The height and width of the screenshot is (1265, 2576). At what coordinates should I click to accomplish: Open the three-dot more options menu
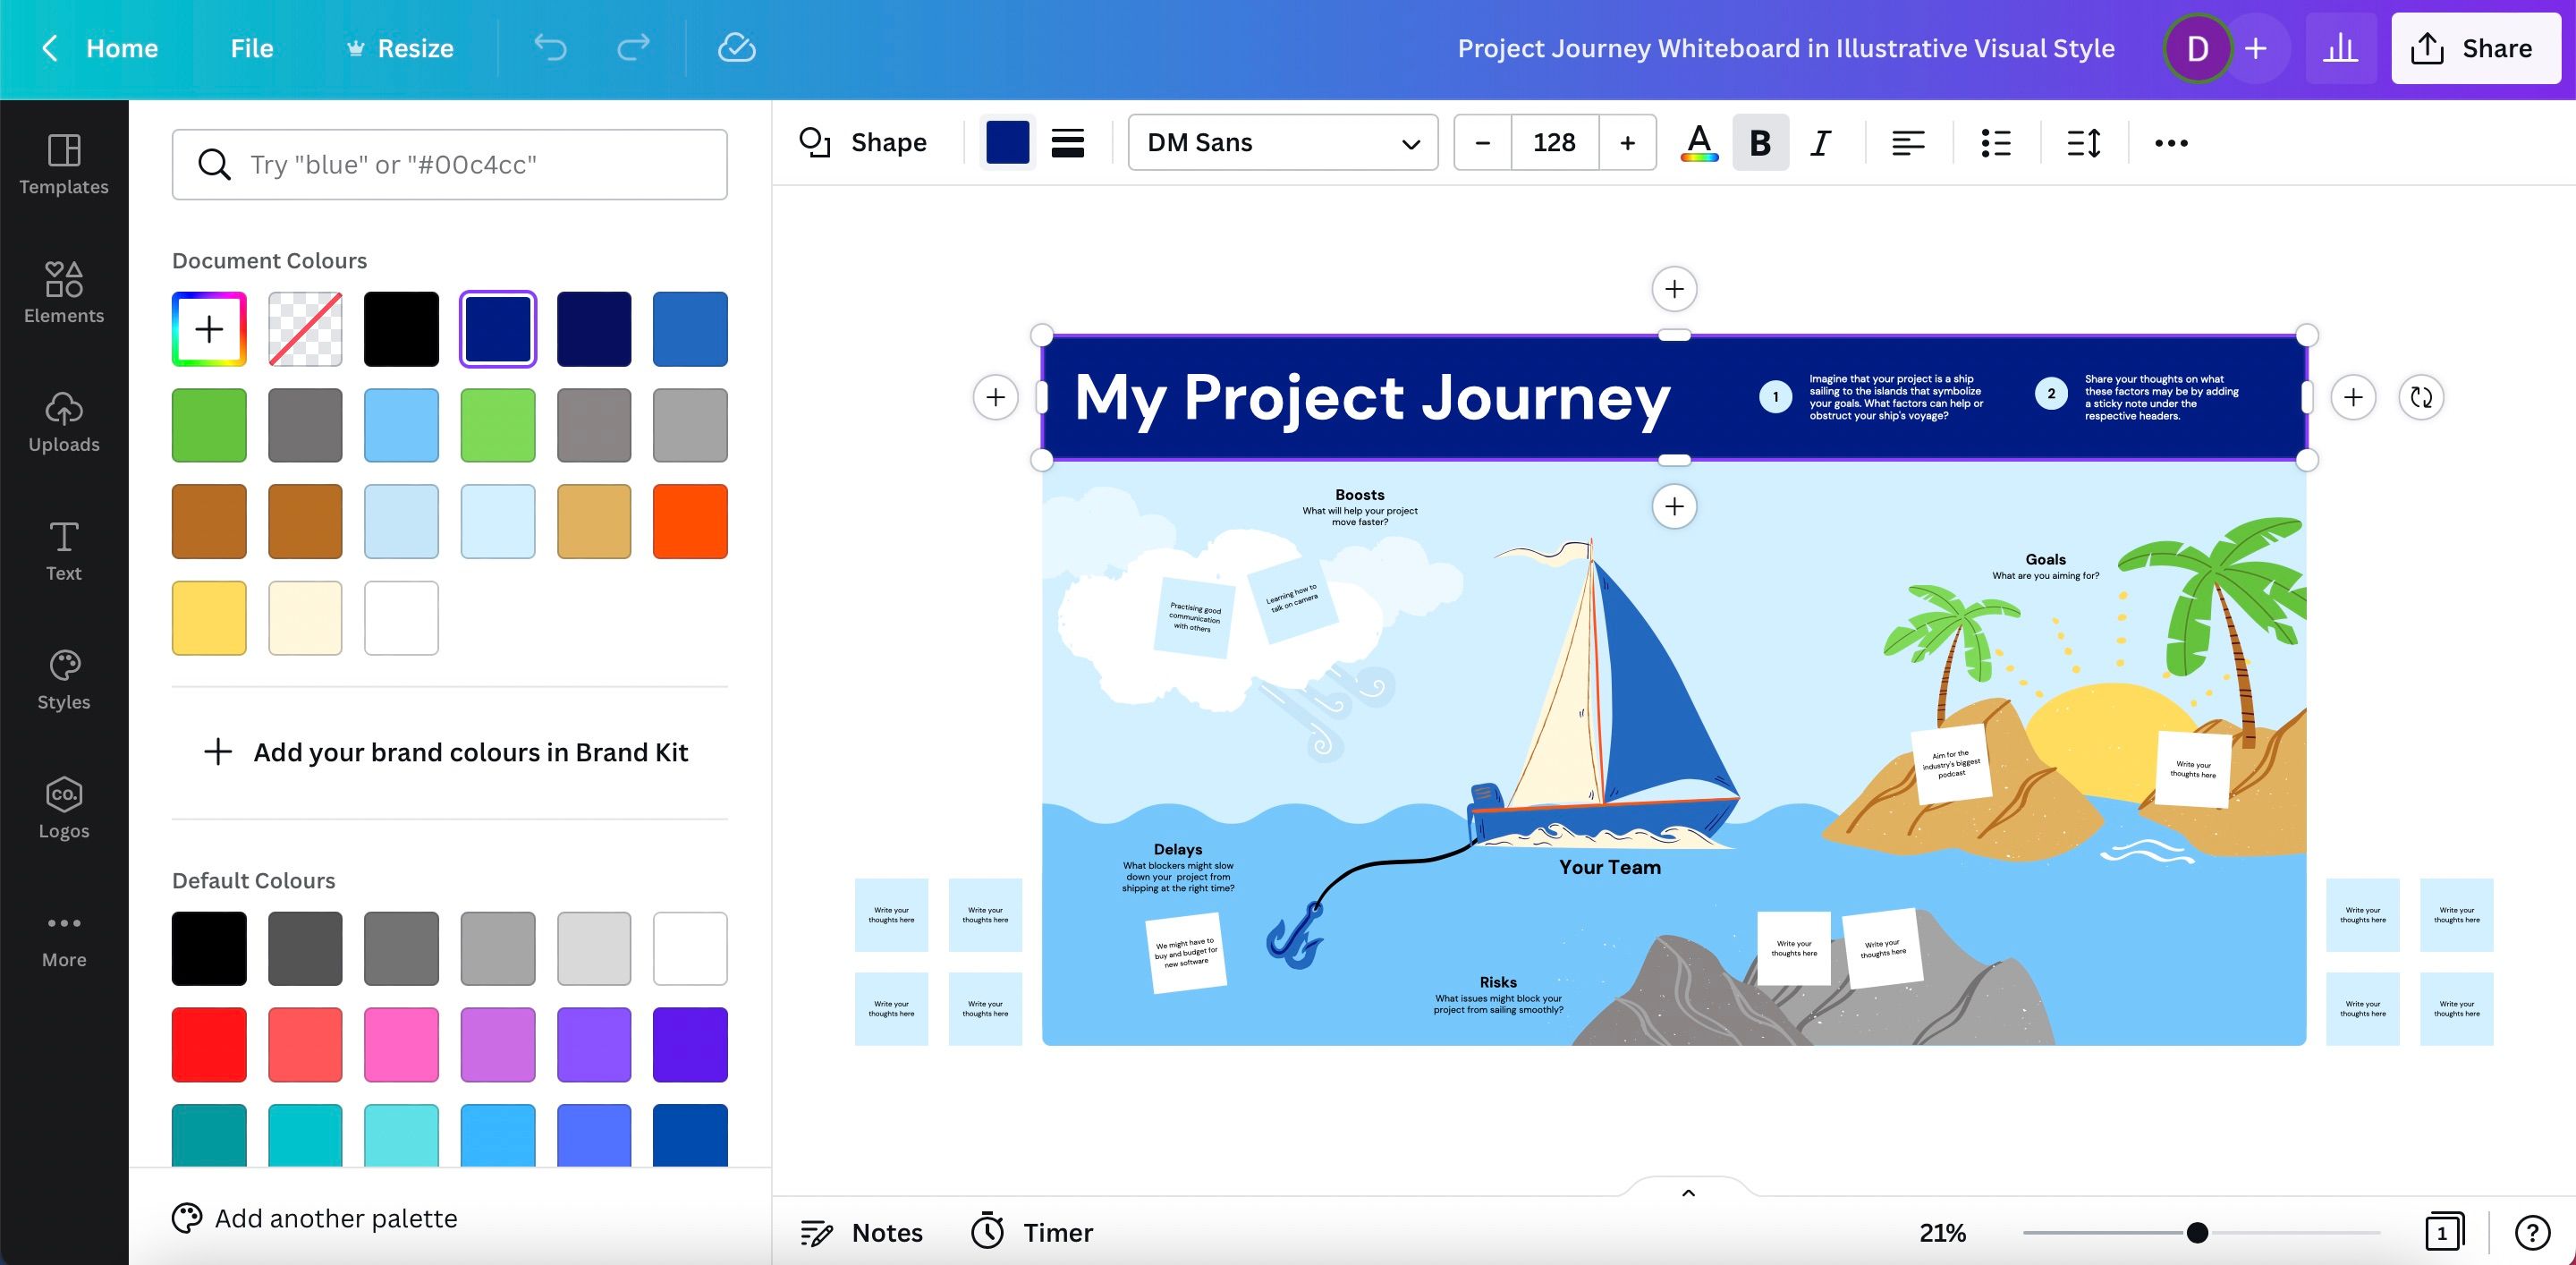click(2171, 143)
